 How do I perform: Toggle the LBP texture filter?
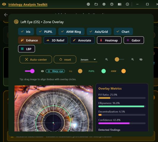coord(26,49)
